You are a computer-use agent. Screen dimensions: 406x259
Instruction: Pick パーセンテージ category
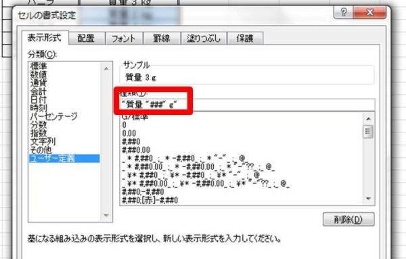click(53, 116)
